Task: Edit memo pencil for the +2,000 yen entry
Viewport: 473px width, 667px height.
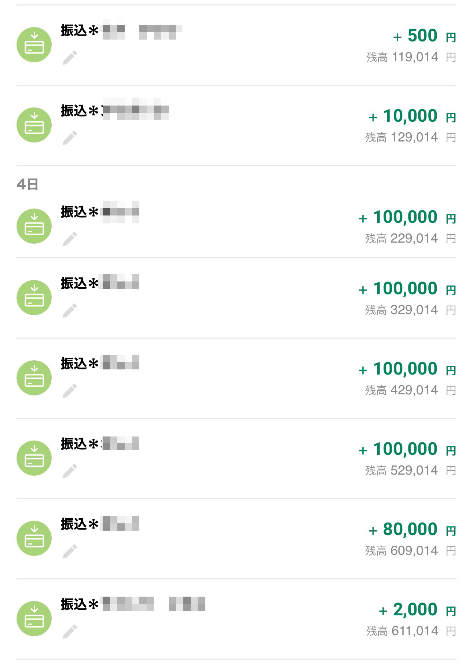Action: pos(70,631)
